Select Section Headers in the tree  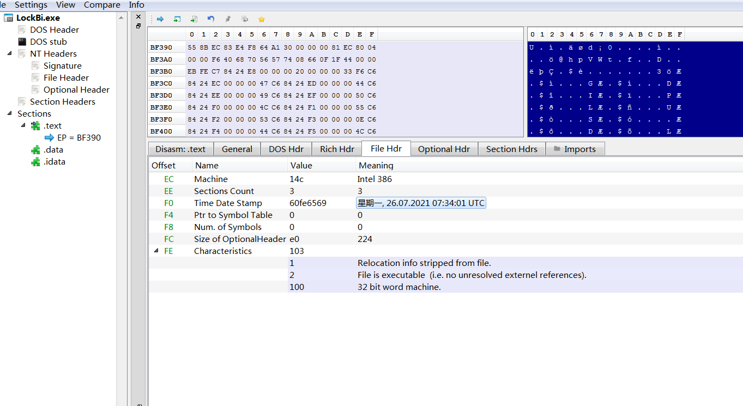tap(62, 102)
